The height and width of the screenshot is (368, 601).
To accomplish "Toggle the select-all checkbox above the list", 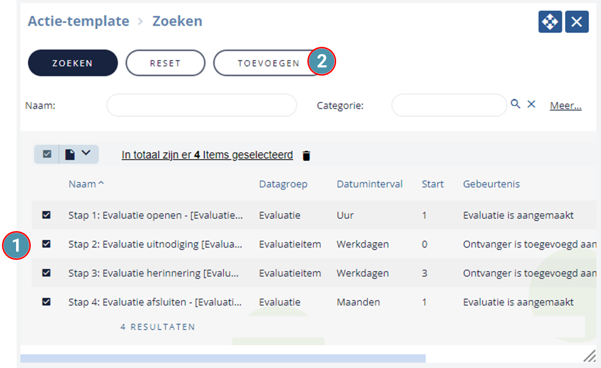I will [x=47, y=154].
